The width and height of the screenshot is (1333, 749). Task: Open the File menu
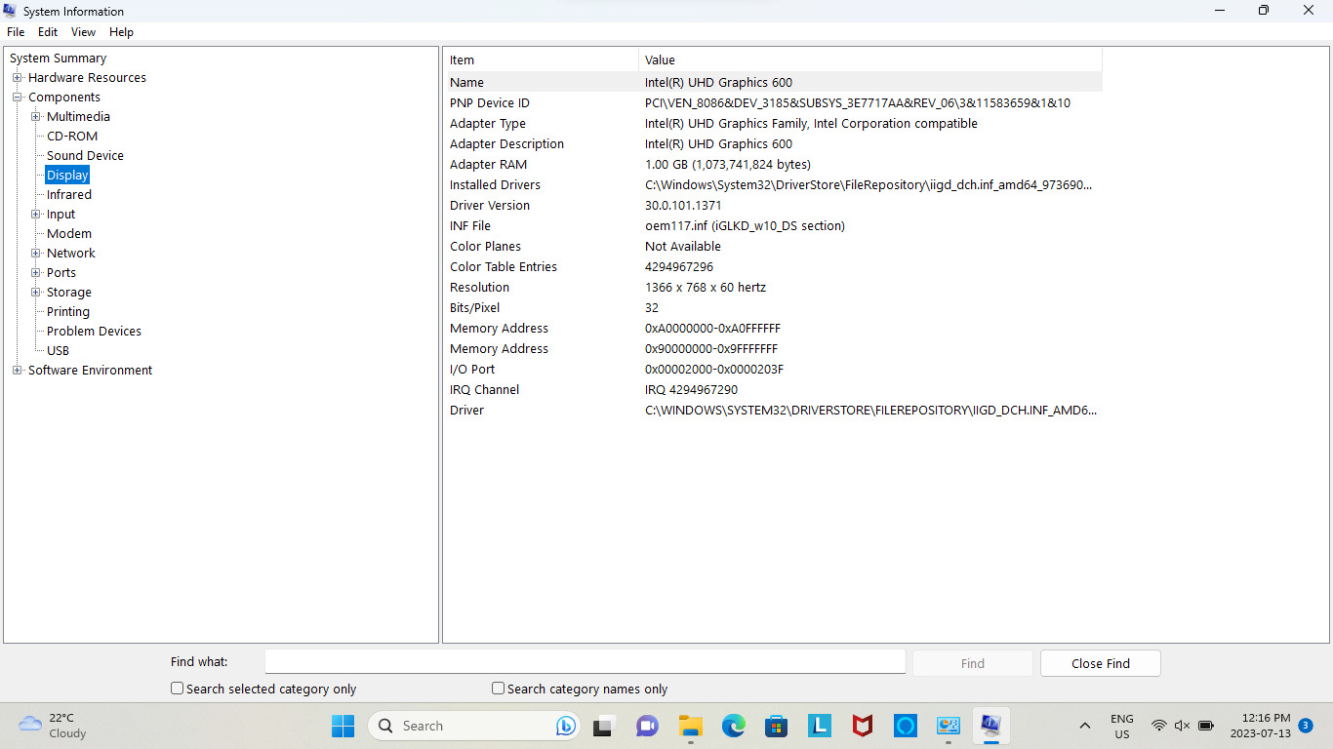(16, 32)
